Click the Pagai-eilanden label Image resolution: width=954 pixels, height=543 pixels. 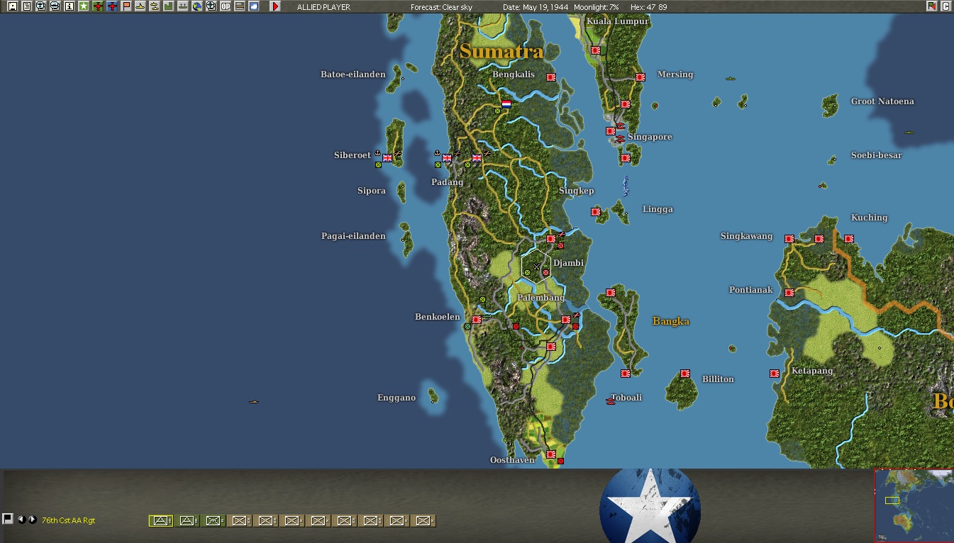point(354,236)
